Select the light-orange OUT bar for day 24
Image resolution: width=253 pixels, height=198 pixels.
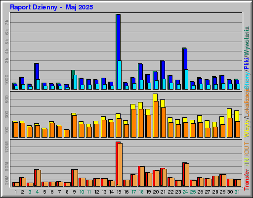187,175
